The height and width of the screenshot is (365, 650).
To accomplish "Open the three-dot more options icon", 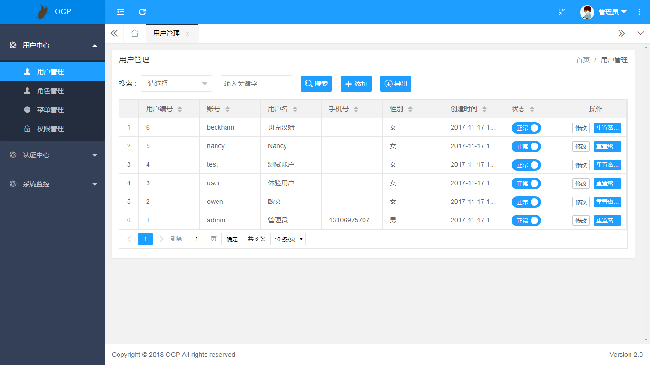I will 639,12.
